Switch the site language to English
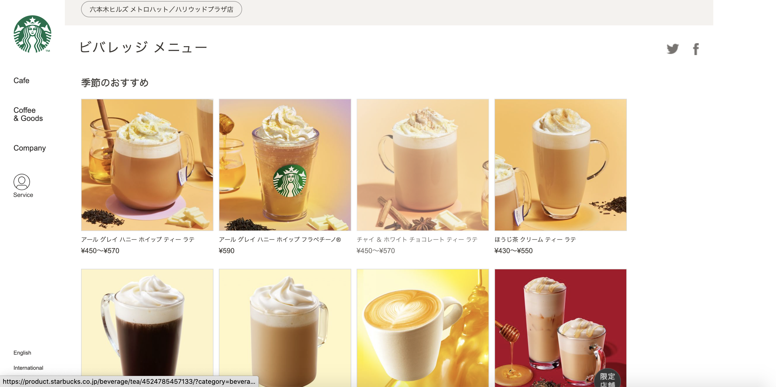Screen dimensions: 776x387 pyautogui.click(x=22, y=352)
